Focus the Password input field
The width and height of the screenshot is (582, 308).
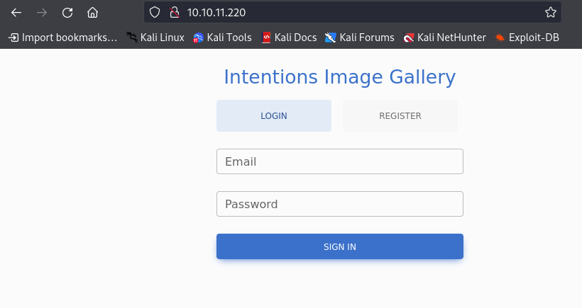tap(340, 204)
